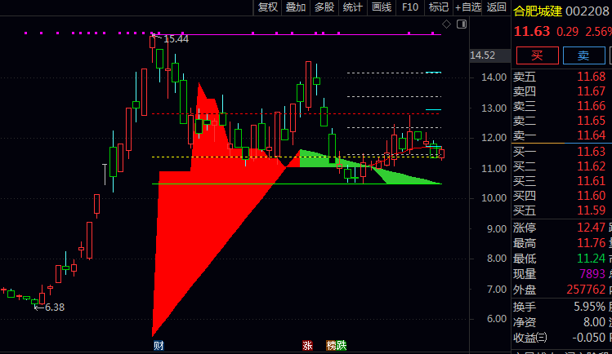
Task: Click the 财 marker at chart bottom
Action: point(159,345)
